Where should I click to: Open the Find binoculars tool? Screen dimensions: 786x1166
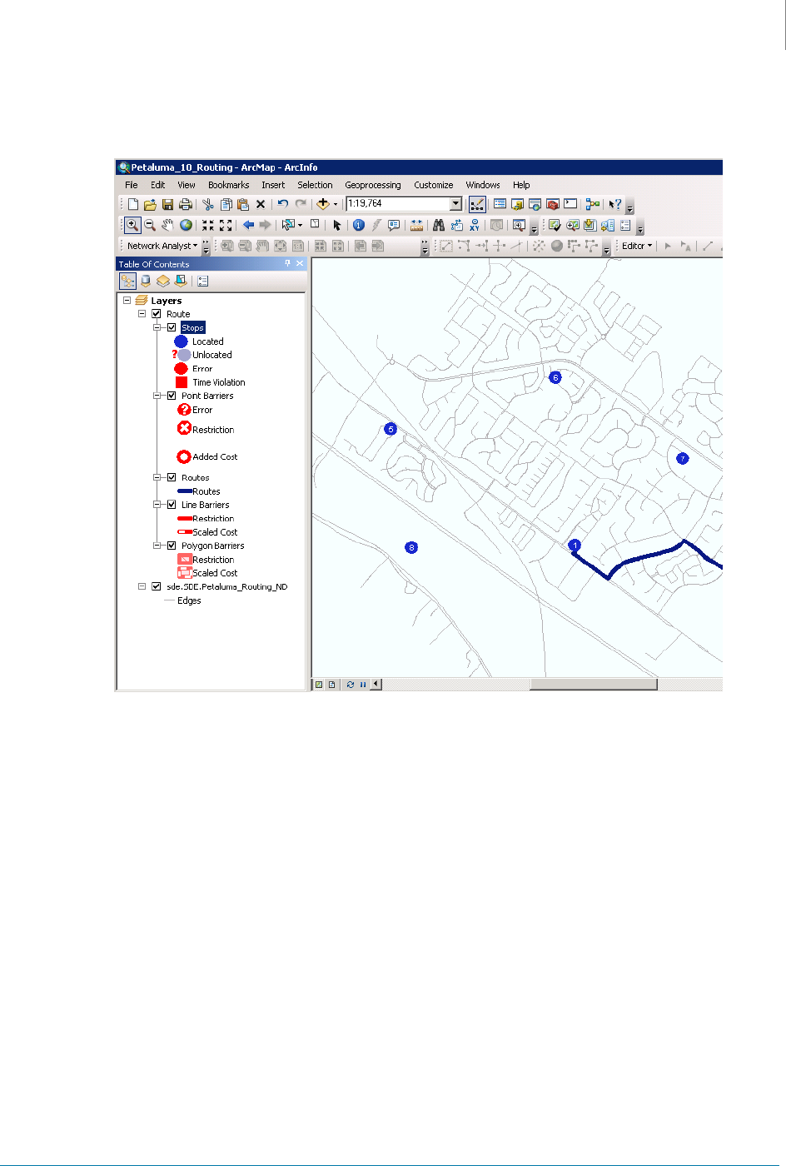point(439,225)
